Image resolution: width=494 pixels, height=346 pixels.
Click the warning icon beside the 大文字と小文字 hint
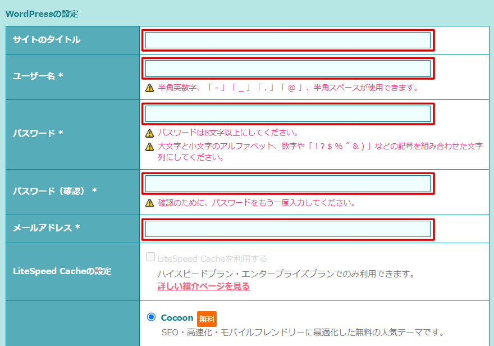149,147
